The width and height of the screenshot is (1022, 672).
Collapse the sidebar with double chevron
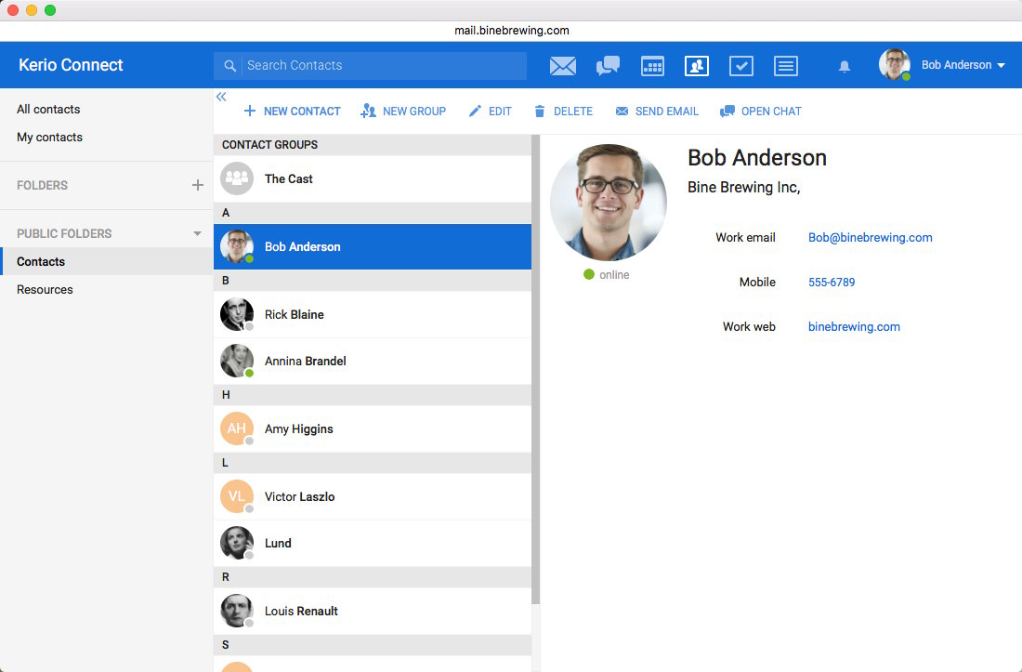(x=221, y=97)
